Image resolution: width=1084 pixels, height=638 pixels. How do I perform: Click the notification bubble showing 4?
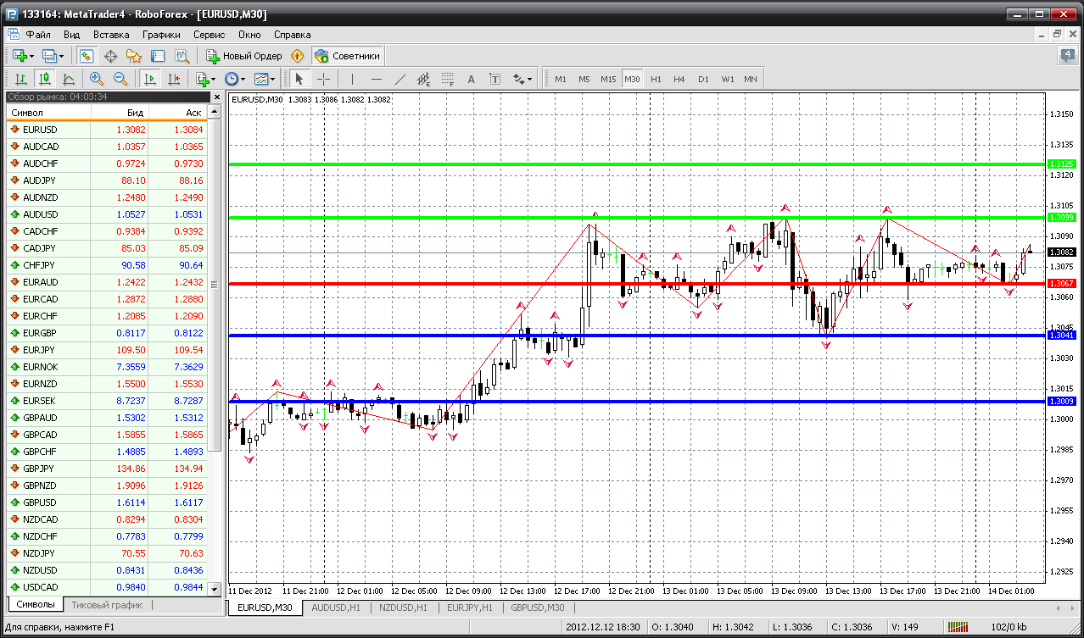[x=1067, y=56]
